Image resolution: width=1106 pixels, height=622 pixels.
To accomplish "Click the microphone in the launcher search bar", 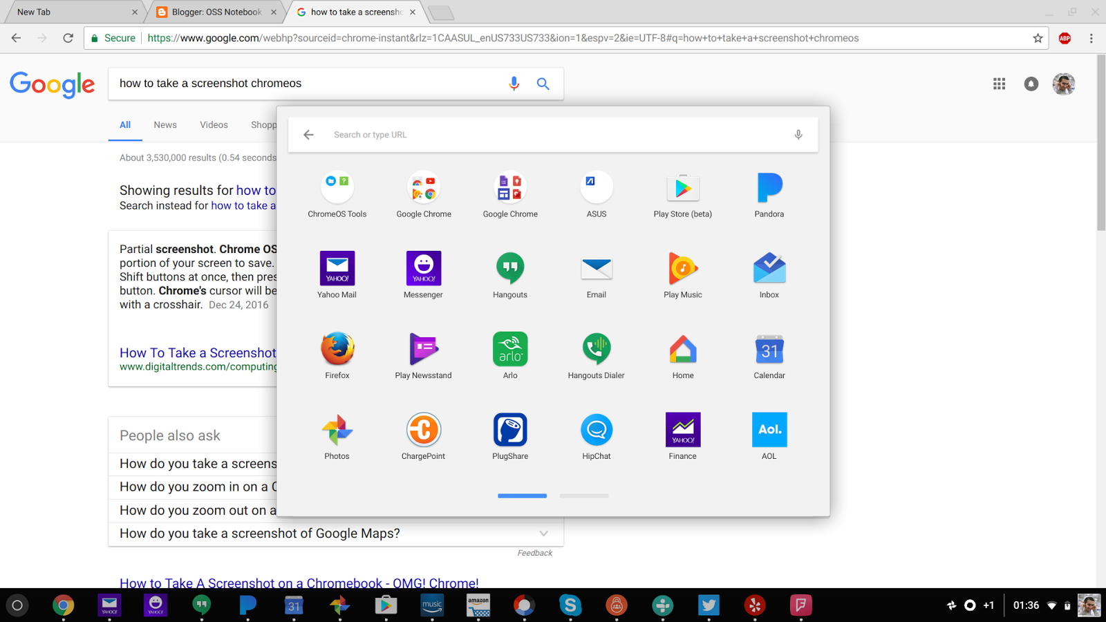I will (798, 135).
